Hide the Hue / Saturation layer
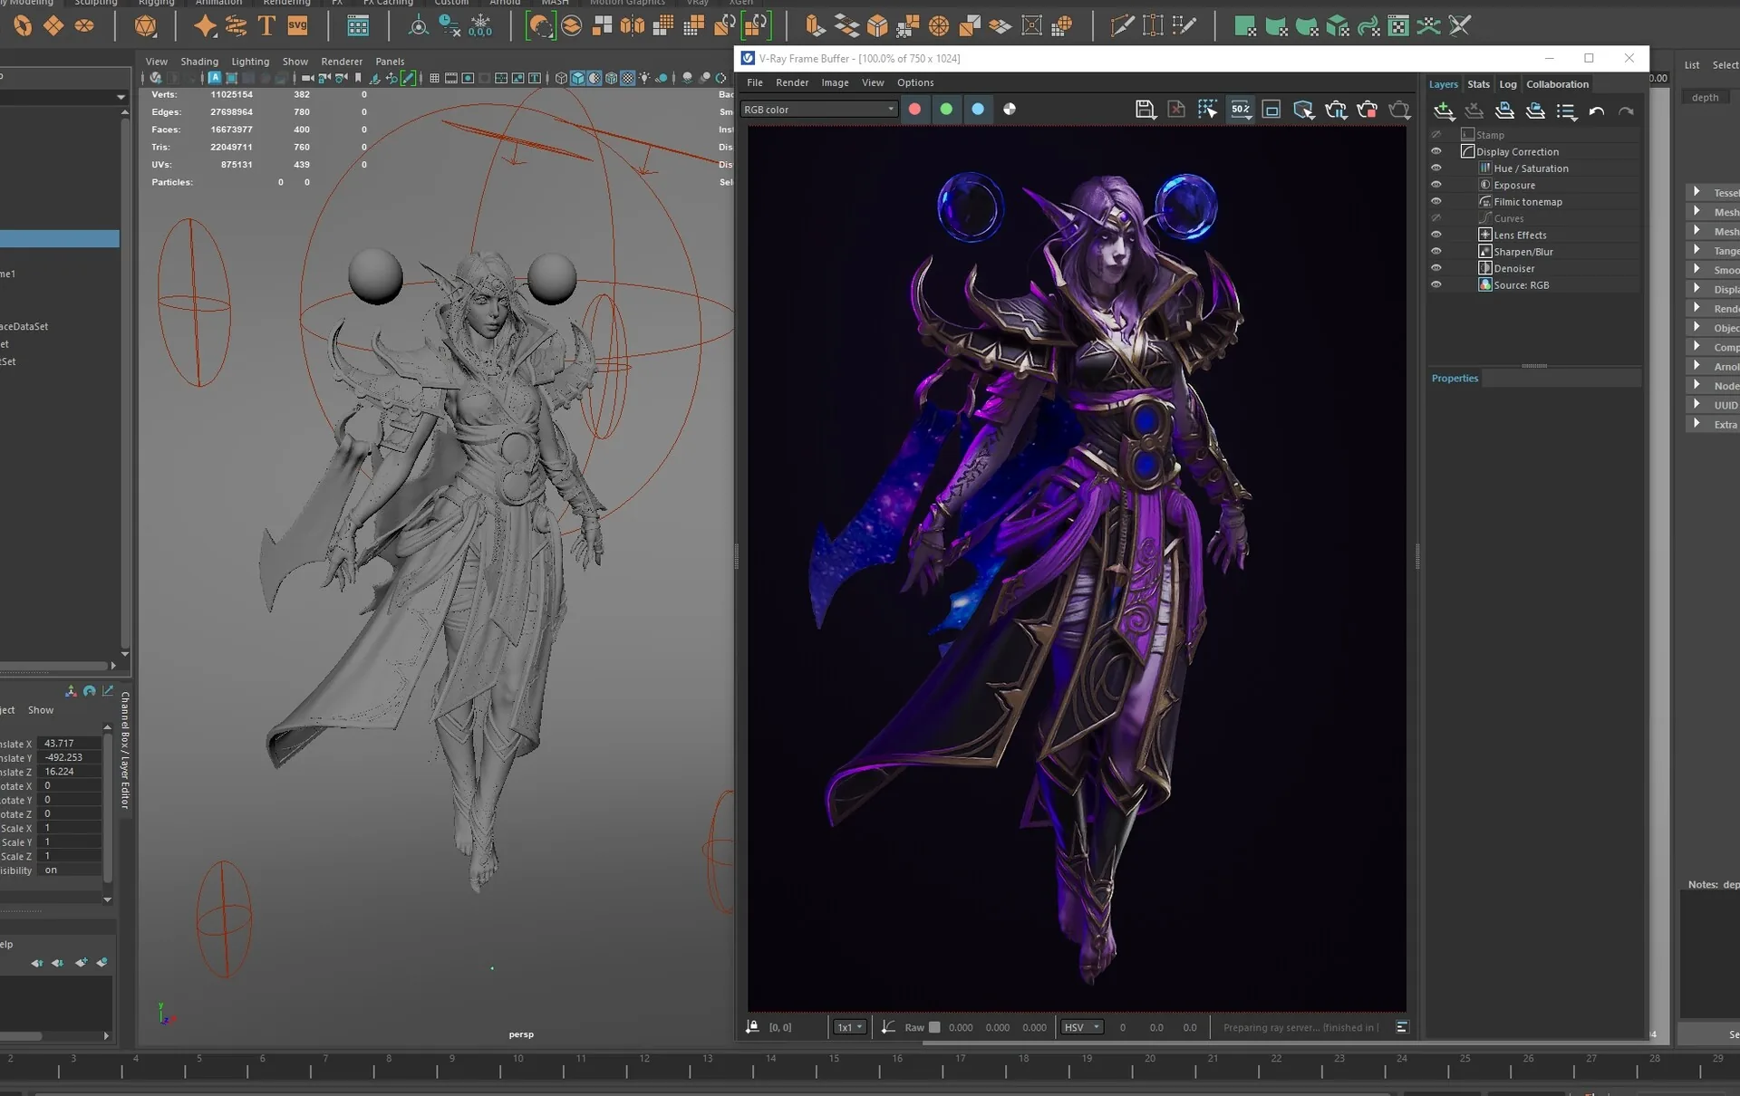The image size is (1740, 1096). tap(1436, 168)
